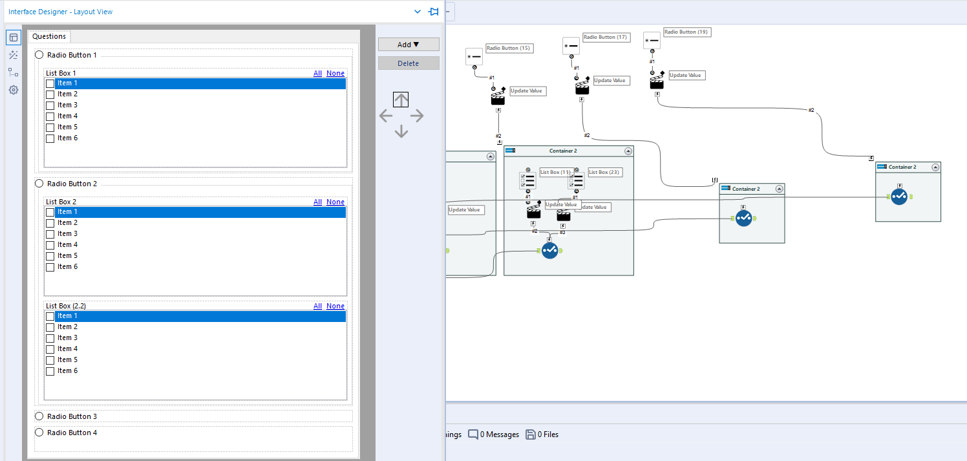Image resolution: width=967 pixels, height=461 pixels.
Task: Select the highlighted Item 1 row in List Box 1
Action: click(x=68, y=83)
